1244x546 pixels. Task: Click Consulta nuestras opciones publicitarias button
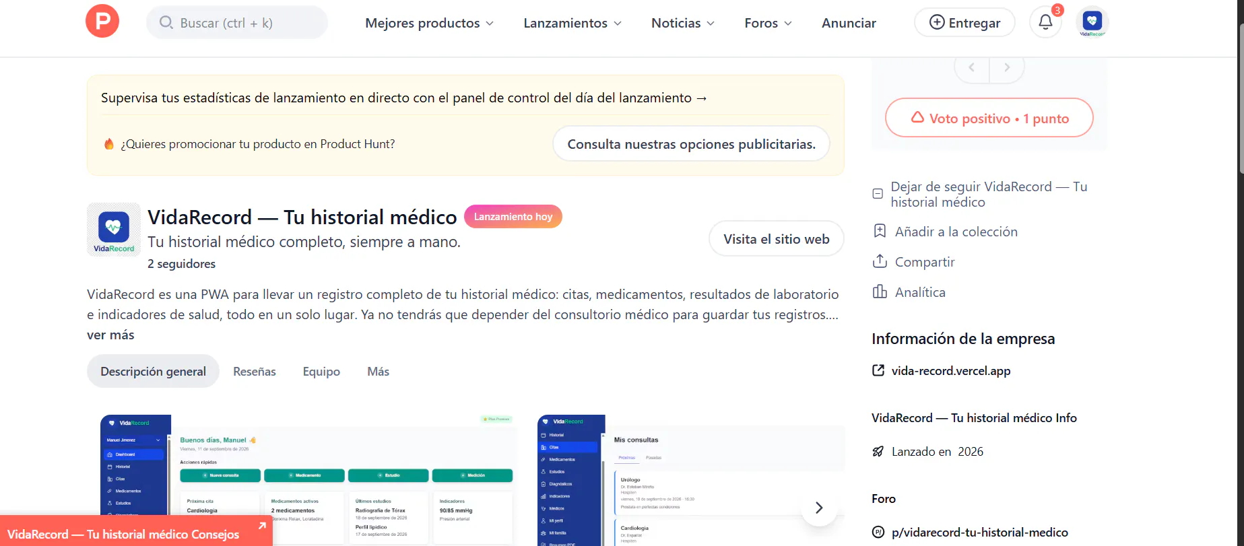pos(691,144)
